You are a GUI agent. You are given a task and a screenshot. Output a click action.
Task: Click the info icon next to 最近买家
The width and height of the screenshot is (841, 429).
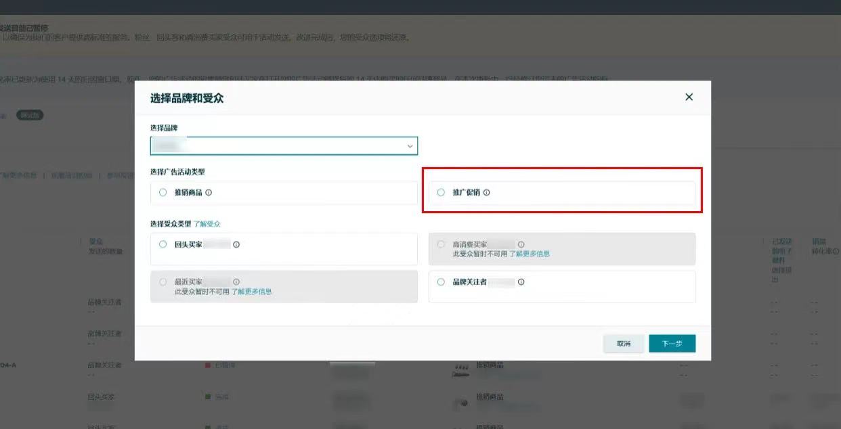pyautogui.click(x=236, y=282)
